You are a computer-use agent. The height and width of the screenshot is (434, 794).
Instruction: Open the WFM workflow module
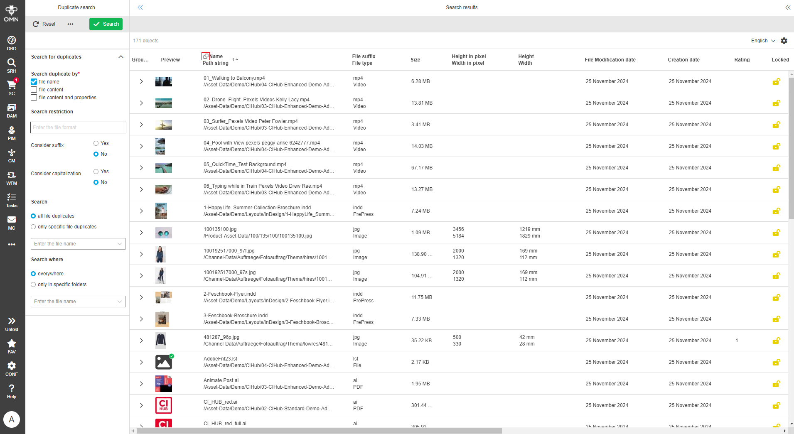click(x=11, y=176)
